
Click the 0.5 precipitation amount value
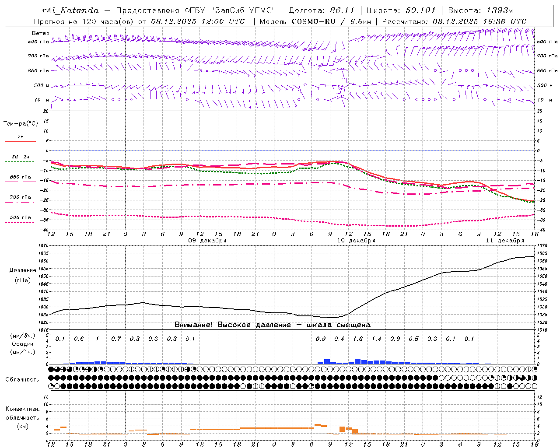click(x=413, y=339)
